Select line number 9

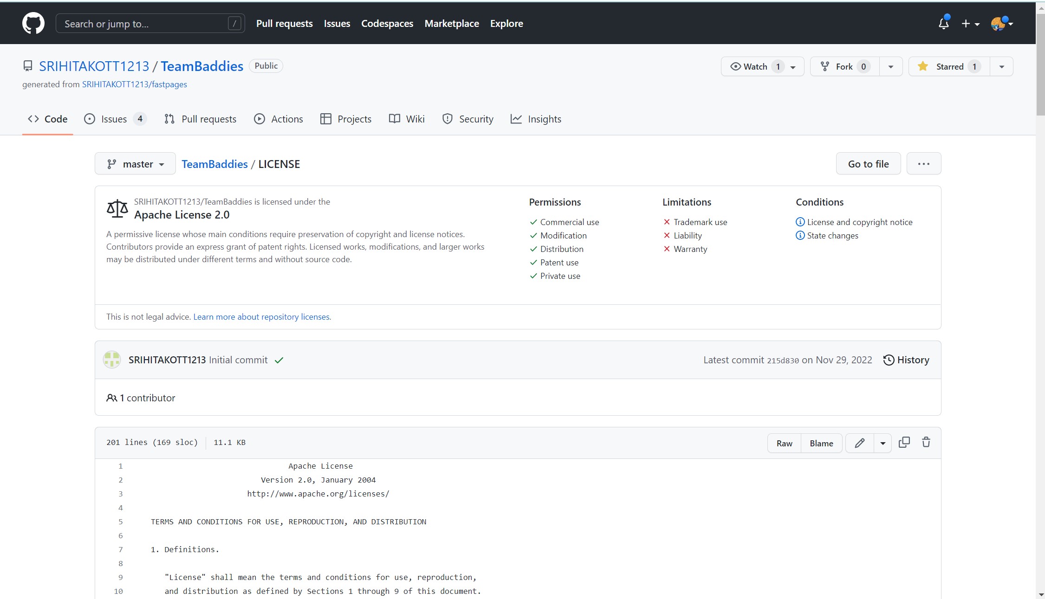[x=120, y=577]
